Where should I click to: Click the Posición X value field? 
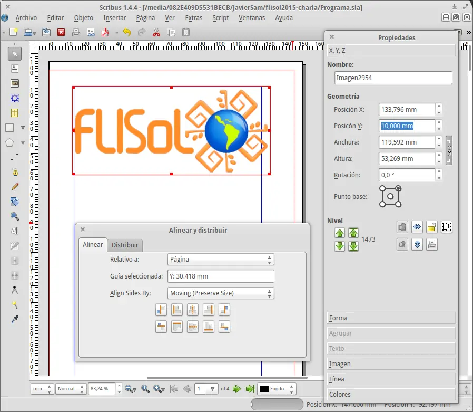407,110
